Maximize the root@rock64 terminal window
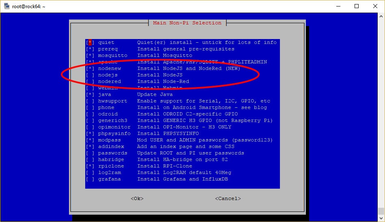Screen dimensions: 385x222 [357, 6]
